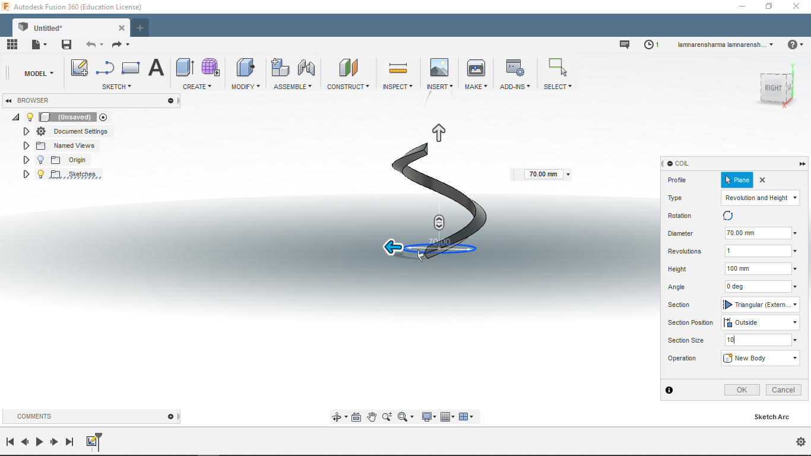Open the Help question mark menu
This screenshot has width=811, height=456.
(x=792, y=45)
